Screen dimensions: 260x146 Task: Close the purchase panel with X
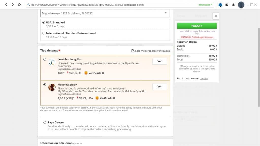tap(216, 16)
